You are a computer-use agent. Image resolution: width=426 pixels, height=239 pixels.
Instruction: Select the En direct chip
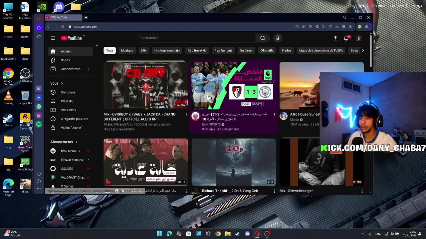point(246,50)
